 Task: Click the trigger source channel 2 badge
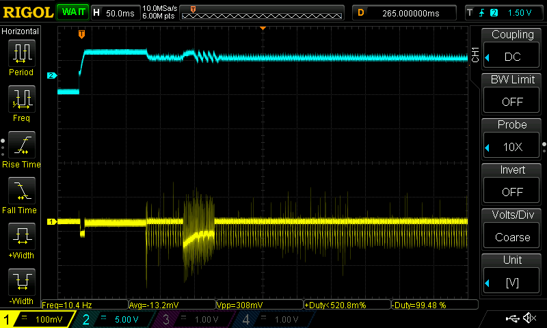(494, 13)
